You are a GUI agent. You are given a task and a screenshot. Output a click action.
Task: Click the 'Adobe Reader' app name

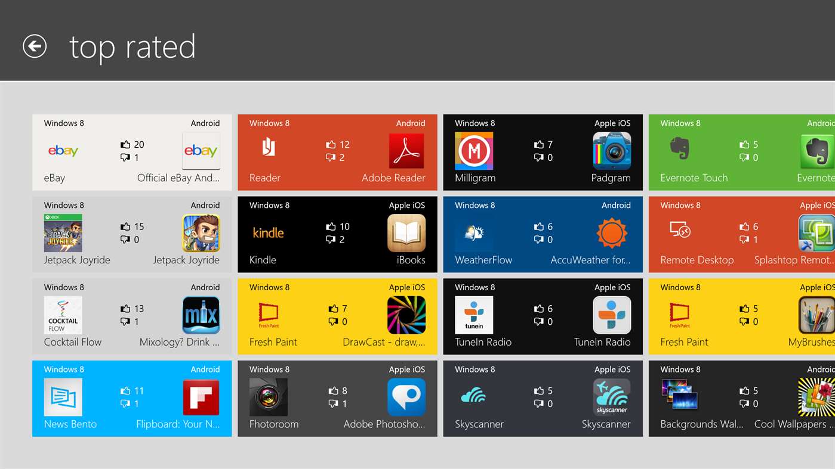(x=393, y=178)
